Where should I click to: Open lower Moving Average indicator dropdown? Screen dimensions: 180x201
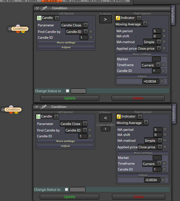[x=146, y=123]
